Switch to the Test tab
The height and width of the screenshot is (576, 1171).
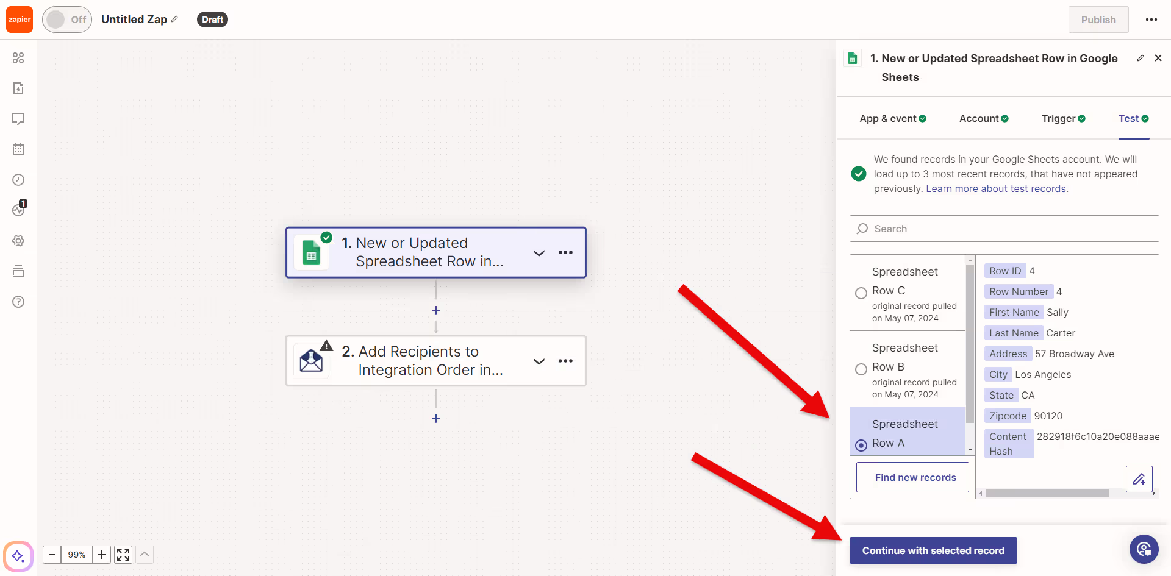1134,118
